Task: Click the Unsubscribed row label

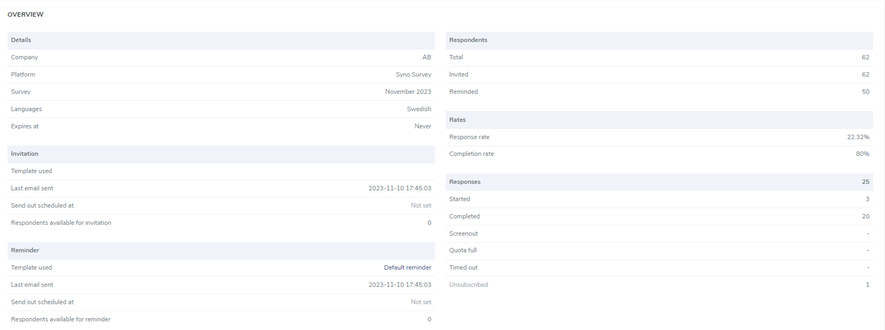Action: (468, 285)
